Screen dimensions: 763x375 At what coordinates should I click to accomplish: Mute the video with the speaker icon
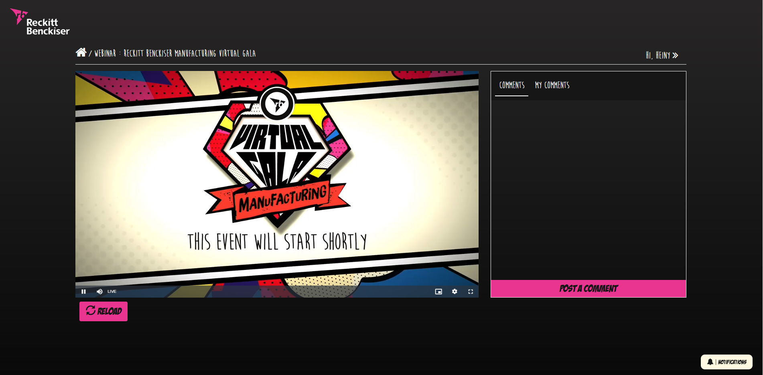coord(99,292)
